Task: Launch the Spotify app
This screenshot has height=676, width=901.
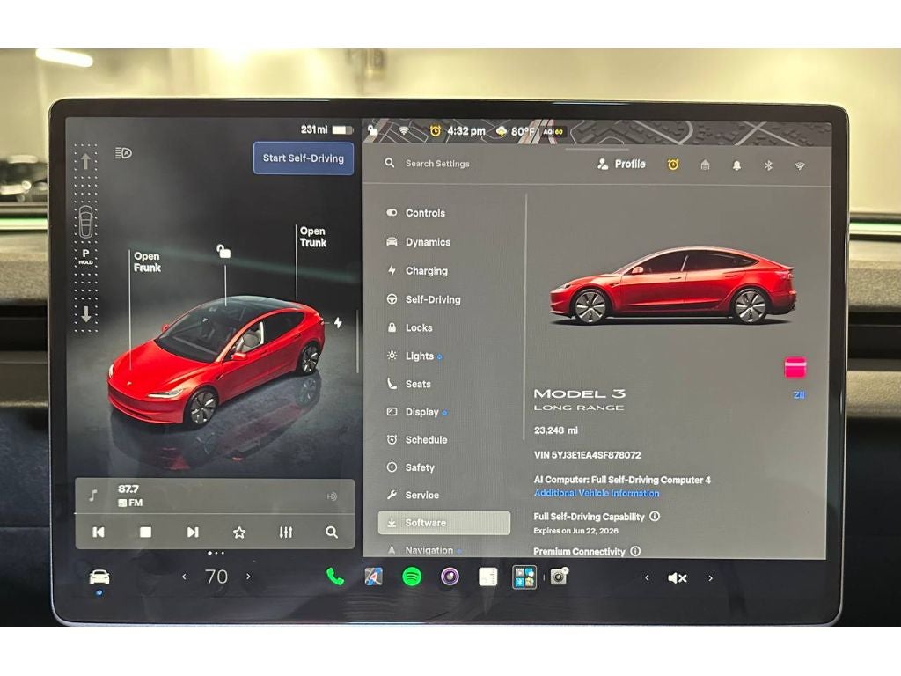Action: (x=412, y=577)
